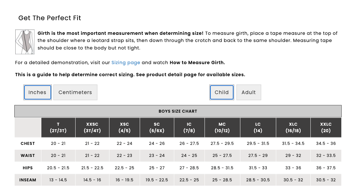The image size is (355, 196).
Task: Select the Inches unit toggle
Action: (x=37, y=92)
